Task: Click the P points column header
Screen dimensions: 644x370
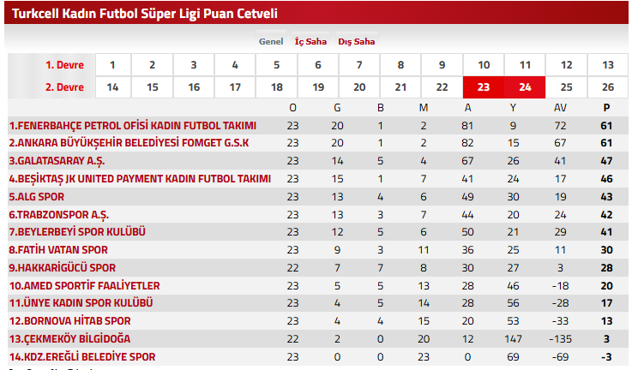Action: click(606, 107)
